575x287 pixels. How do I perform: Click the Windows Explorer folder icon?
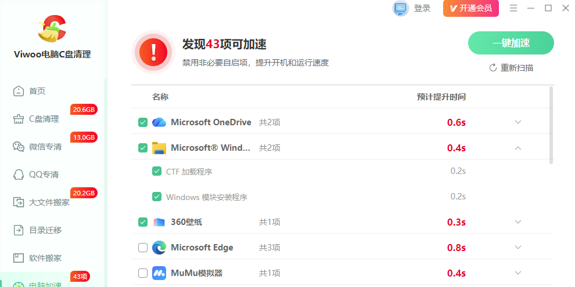click(159, 148)
